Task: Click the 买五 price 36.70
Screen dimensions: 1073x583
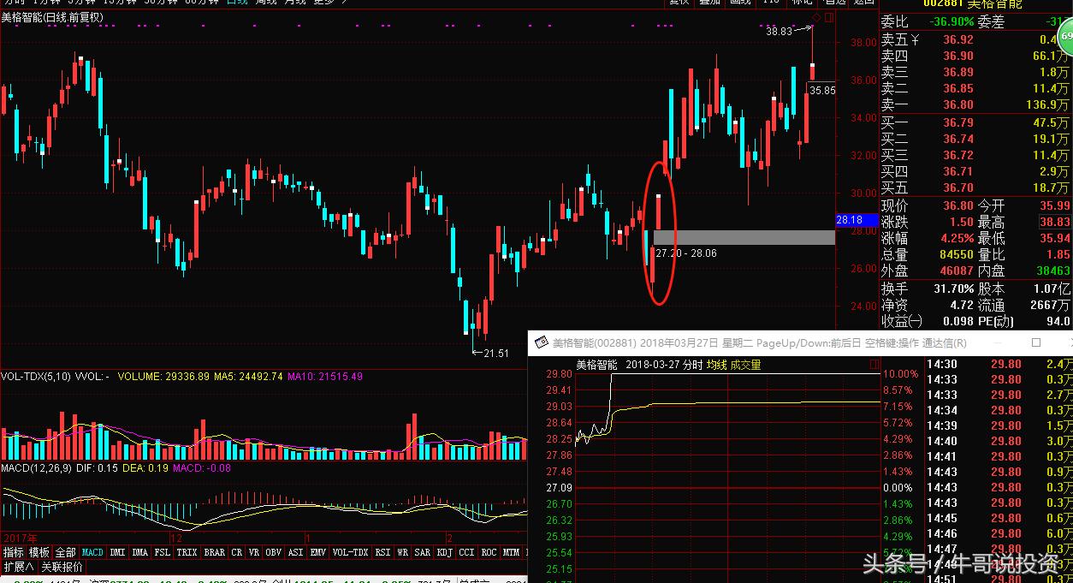Action: coord(958,187)
